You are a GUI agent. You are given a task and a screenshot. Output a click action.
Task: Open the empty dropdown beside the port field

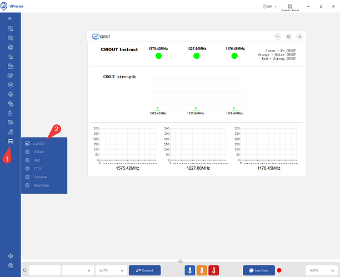click(x=77, y=270)
